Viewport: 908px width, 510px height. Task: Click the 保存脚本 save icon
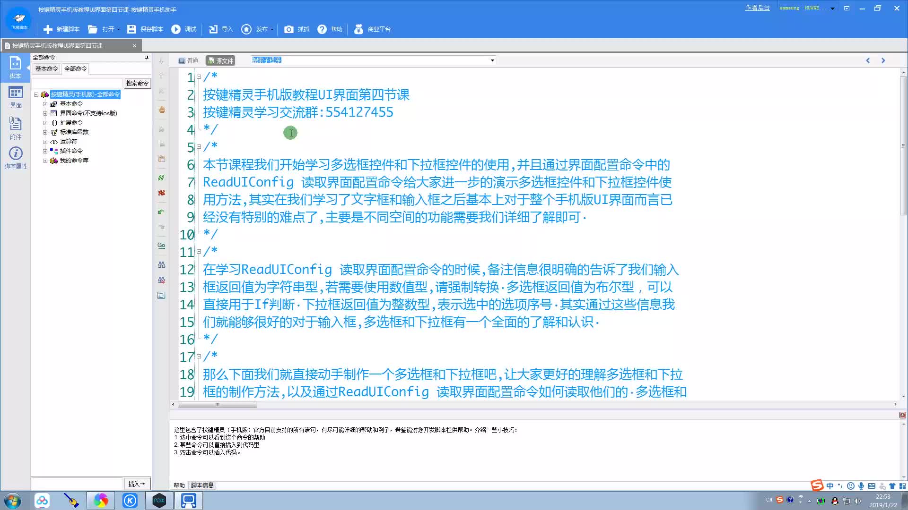point(131,29)
